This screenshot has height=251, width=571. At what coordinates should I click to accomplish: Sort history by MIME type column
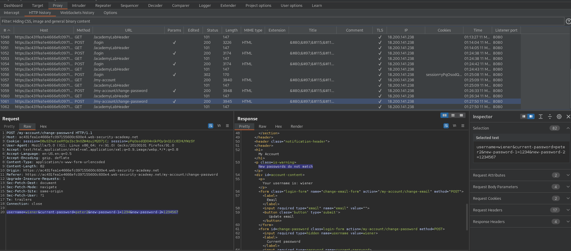253,30
